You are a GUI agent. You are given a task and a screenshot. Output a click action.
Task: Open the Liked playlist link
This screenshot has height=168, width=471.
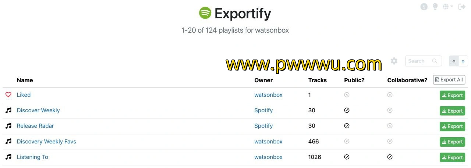24,95
